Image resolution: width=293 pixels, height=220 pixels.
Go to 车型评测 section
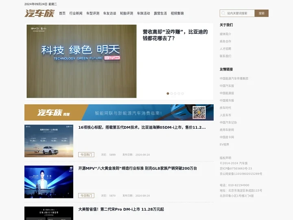(93, 13)
